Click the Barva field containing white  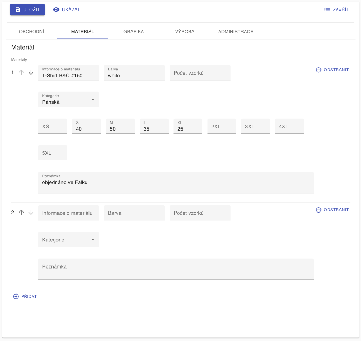[134, 73]
